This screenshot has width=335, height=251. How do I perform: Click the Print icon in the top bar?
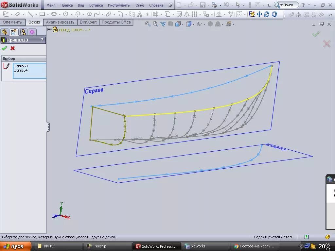coord(214,5)
